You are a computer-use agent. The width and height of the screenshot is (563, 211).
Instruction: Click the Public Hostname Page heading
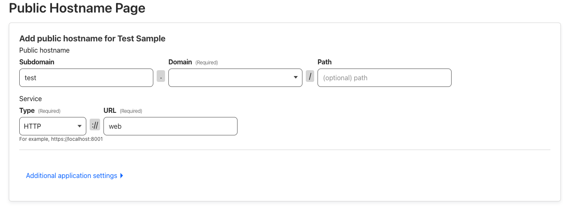pos(77,8)
